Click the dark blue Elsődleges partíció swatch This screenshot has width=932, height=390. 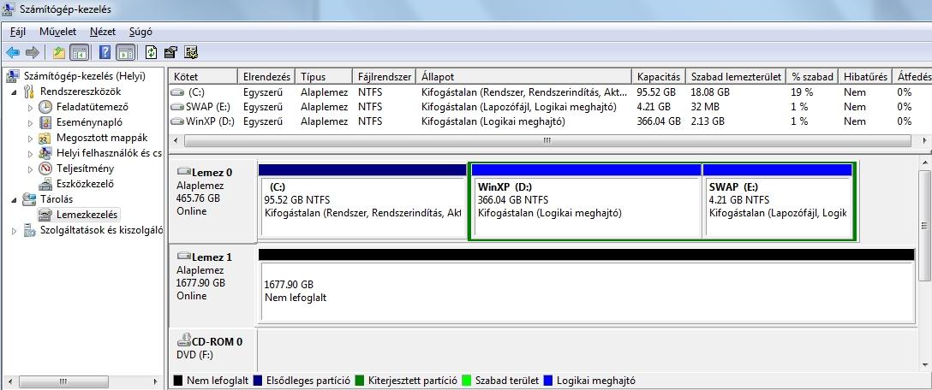[x=258, y=381]
